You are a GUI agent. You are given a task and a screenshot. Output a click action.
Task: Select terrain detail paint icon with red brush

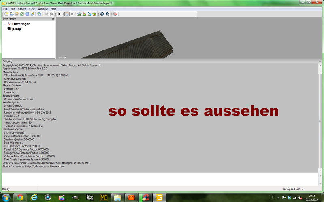(84, 14)
